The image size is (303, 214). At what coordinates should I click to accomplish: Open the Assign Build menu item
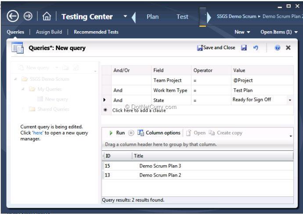(x=49, y=32)
